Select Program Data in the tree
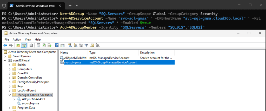Viewport: 266px width, 111px height. click(x=26, y=108)
